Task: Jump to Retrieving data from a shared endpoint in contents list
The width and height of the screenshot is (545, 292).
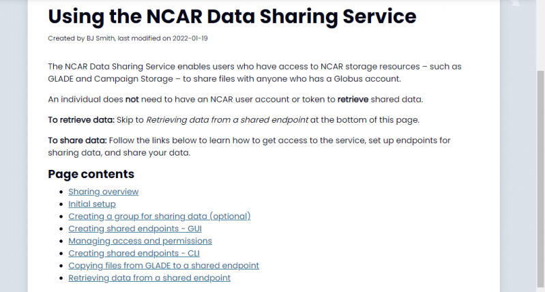Action: [x=149, y=278]
